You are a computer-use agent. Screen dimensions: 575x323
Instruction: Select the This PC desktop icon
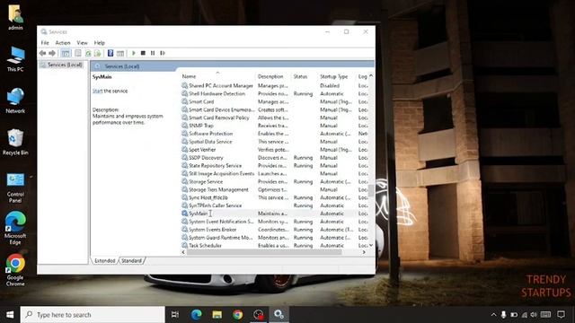pyautogui.click(x=15, y=58)
